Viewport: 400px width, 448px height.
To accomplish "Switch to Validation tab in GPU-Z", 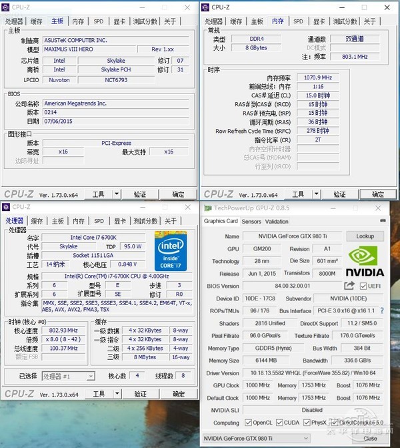I will [x=277, y=222].
